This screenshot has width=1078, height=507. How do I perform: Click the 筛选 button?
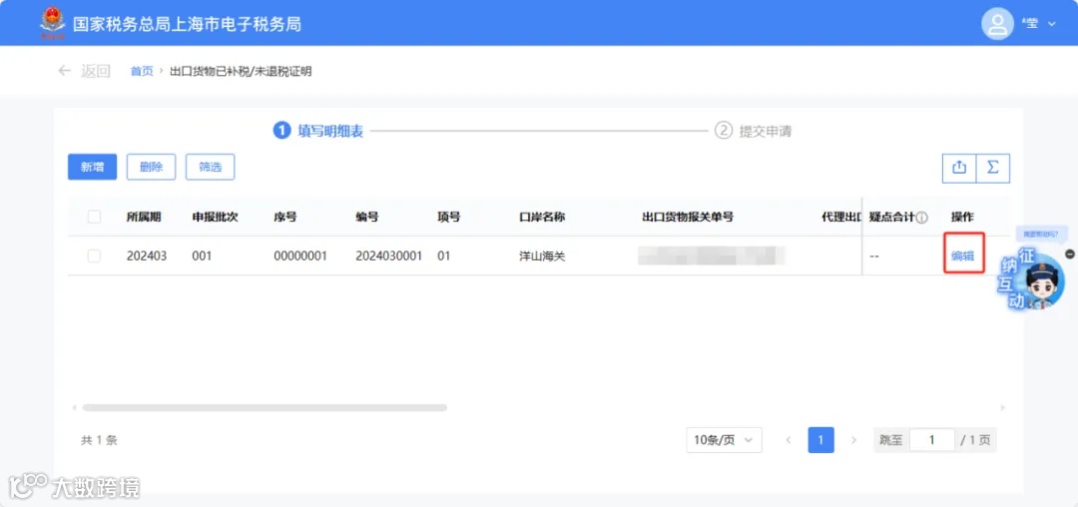coord(211,167)
